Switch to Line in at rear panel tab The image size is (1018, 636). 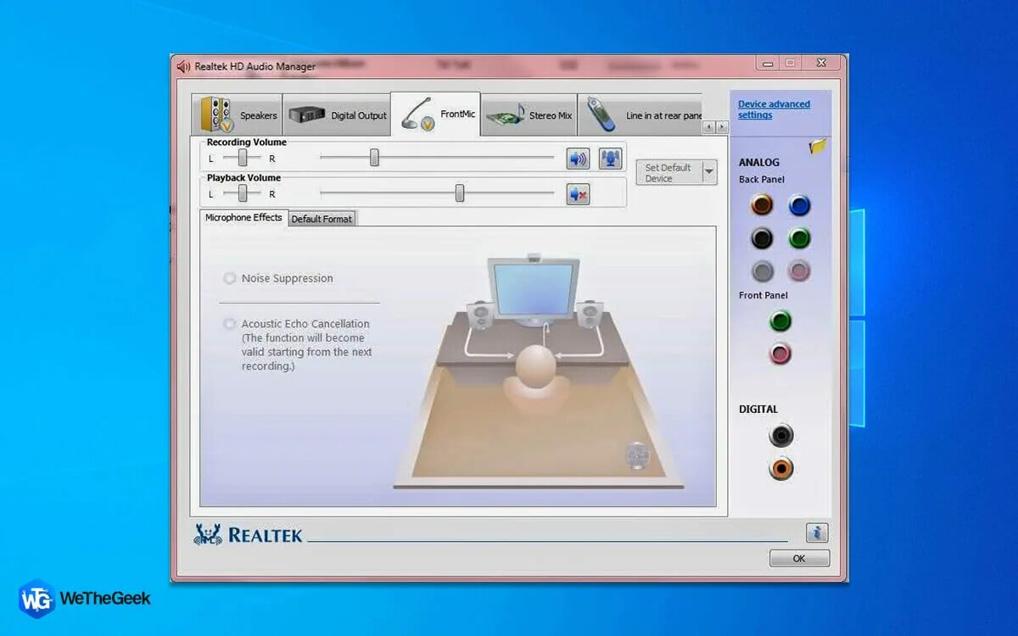[640, 114]
